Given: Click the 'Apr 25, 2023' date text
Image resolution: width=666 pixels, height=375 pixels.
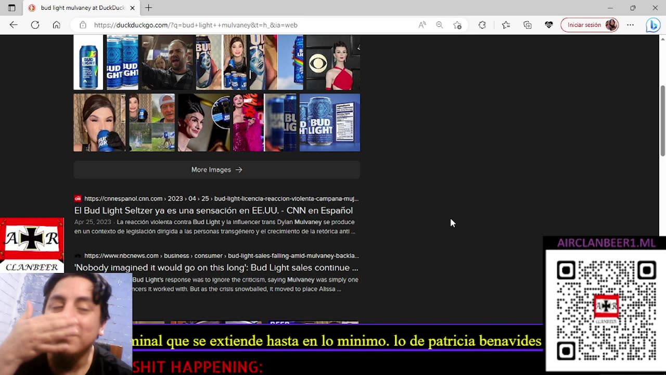Looking at the screenshot, I should pos(93,222).
